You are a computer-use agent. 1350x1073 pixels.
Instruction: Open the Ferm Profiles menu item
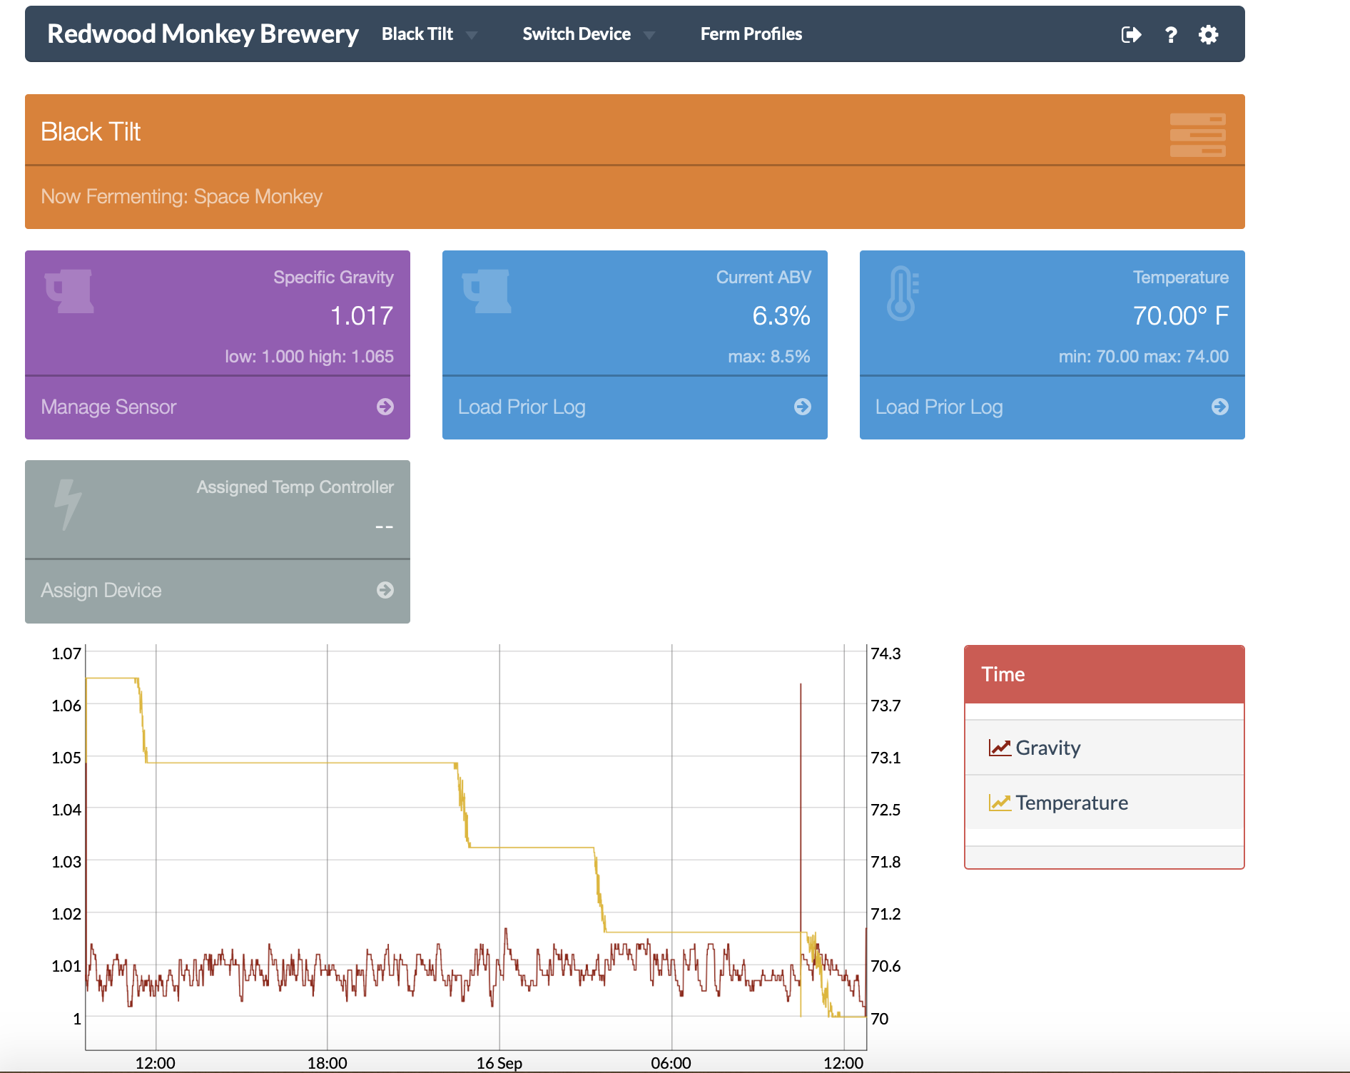751,34
